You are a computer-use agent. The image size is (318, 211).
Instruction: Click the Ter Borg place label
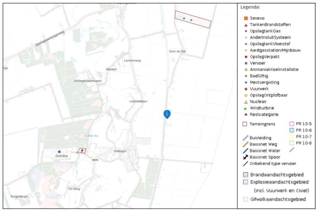(x=74, y=189)
